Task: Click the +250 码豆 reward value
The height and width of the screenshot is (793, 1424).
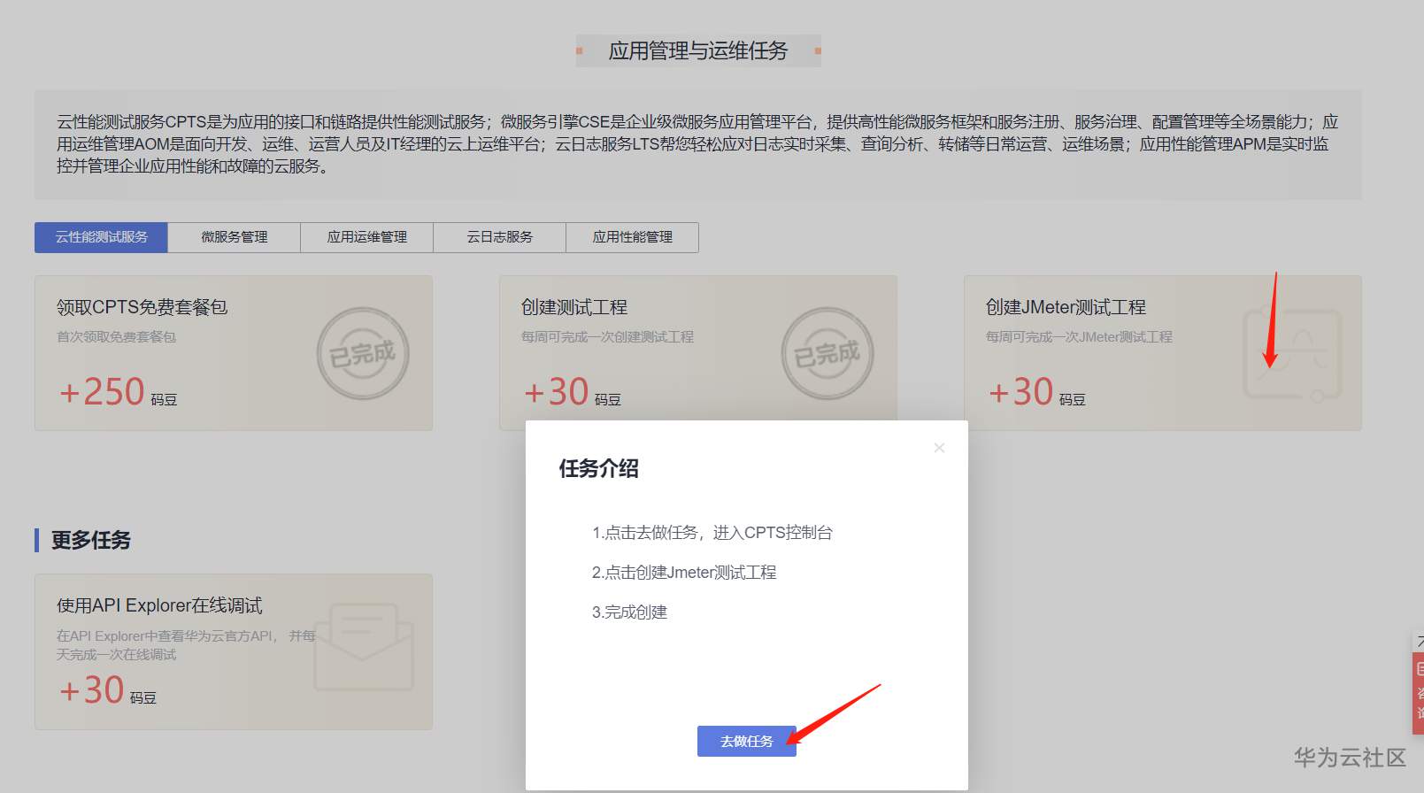Action: 118,392
